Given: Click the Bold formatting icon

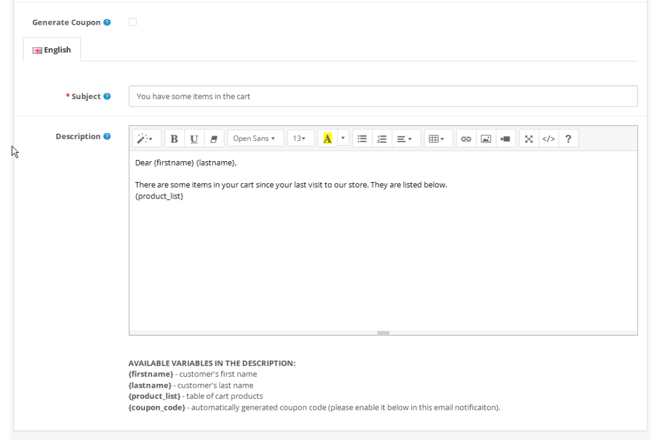Looking at the screenshot, I should click(x=175, y=139).
